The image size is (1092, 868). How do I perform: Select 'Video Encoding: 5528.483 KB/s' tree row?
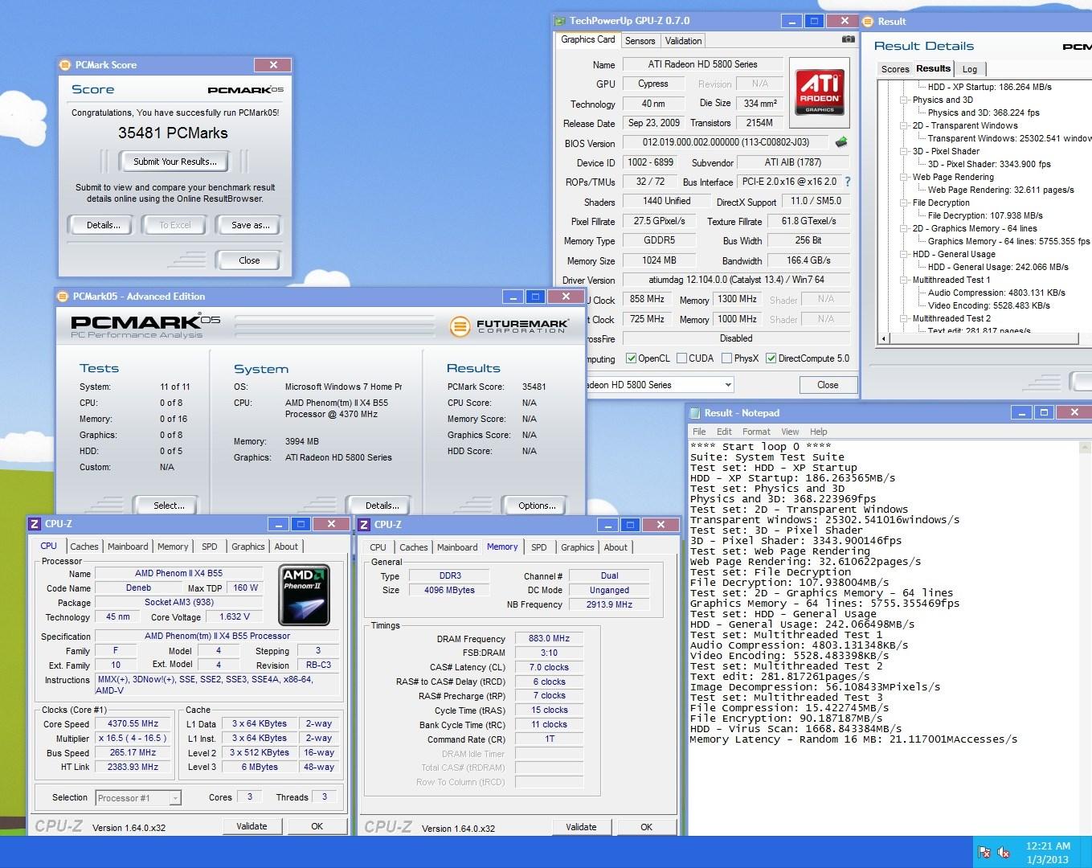tap(988, 306)
